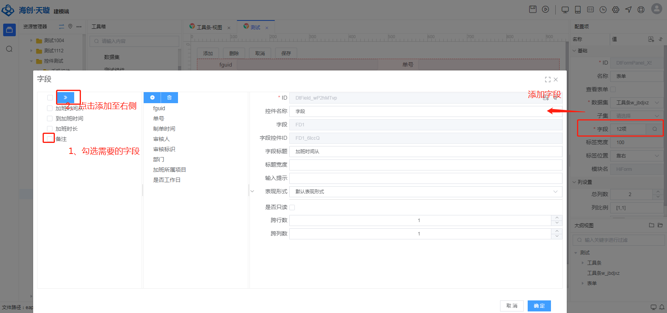Screen dimensions: 667x313
Task: Click the fullscreen icon in 字段 dialog
Action: (547, 80)
